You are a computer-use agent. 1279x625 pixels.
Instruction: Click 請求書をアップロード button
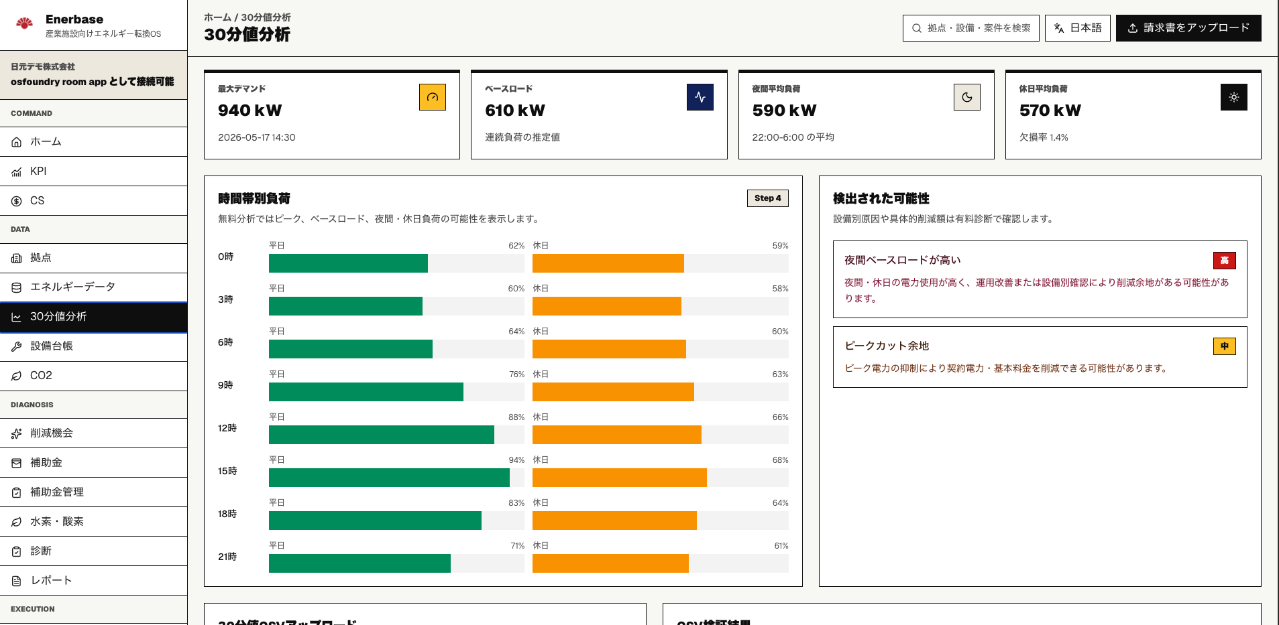point(1188,28)
